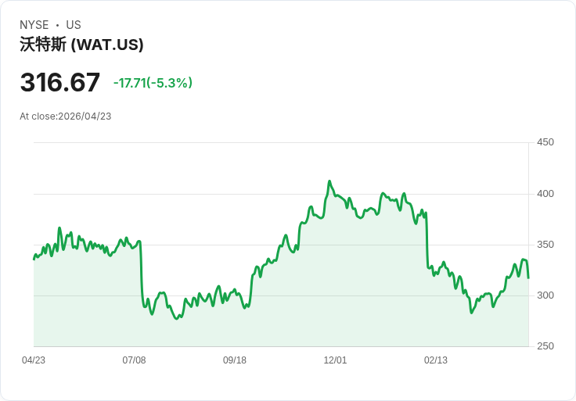Click the -17.71(-5.3%) change value
The width and height of the screenshot is (576, 401).
[153, 83]
